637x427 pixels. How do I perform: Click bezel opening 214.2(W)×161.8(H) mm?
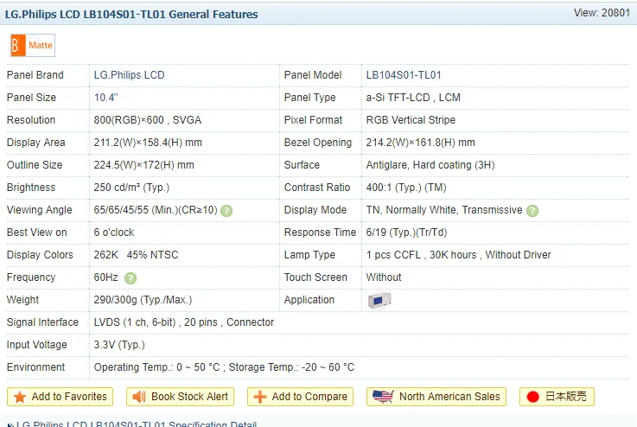pyautogui.click(x=420, y=143)
